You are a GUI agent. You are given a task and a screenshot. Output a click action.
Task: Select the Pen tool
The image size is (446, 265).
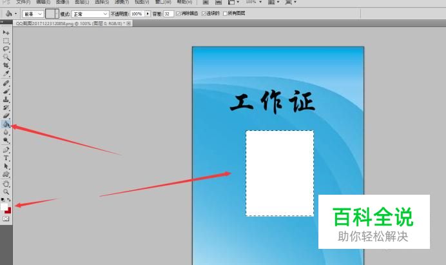pyautogui.click(x=6, y=150)
